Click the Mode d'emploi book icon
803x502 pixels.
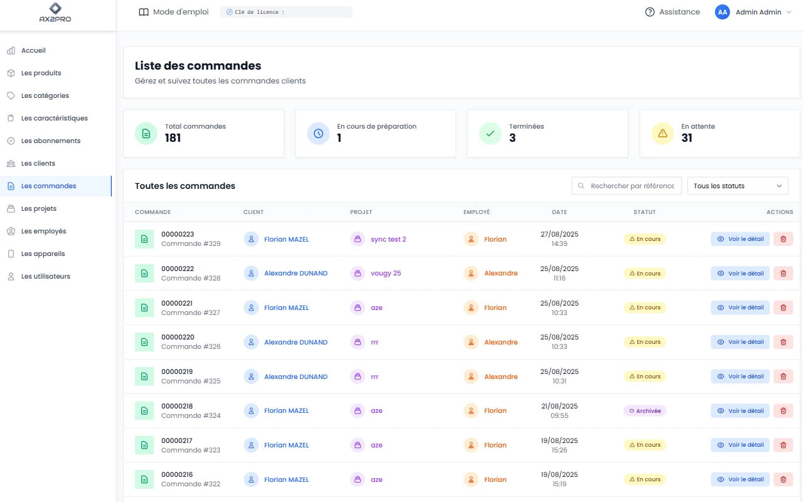click(x=144, y=11)
